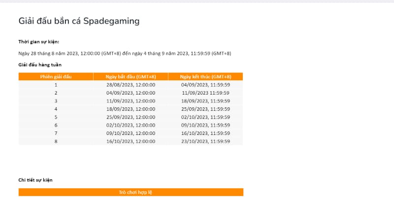Click end date 25/09/2023, 11:59:59

[x=205, y=109]
